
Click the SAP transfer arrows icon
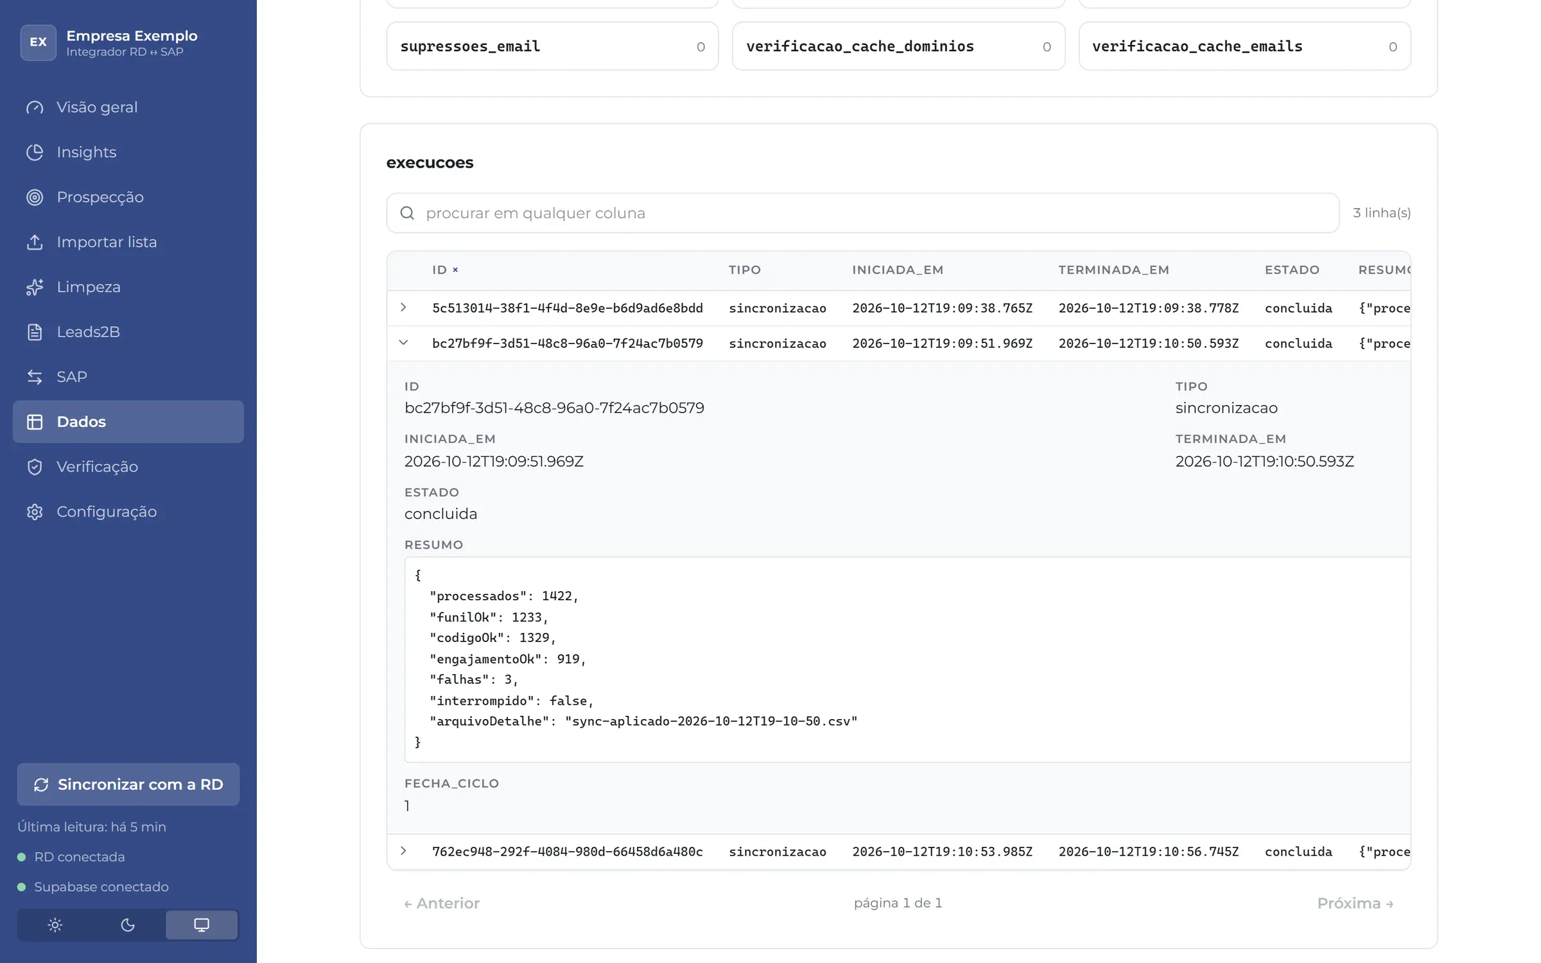click(x=35, y=377)
